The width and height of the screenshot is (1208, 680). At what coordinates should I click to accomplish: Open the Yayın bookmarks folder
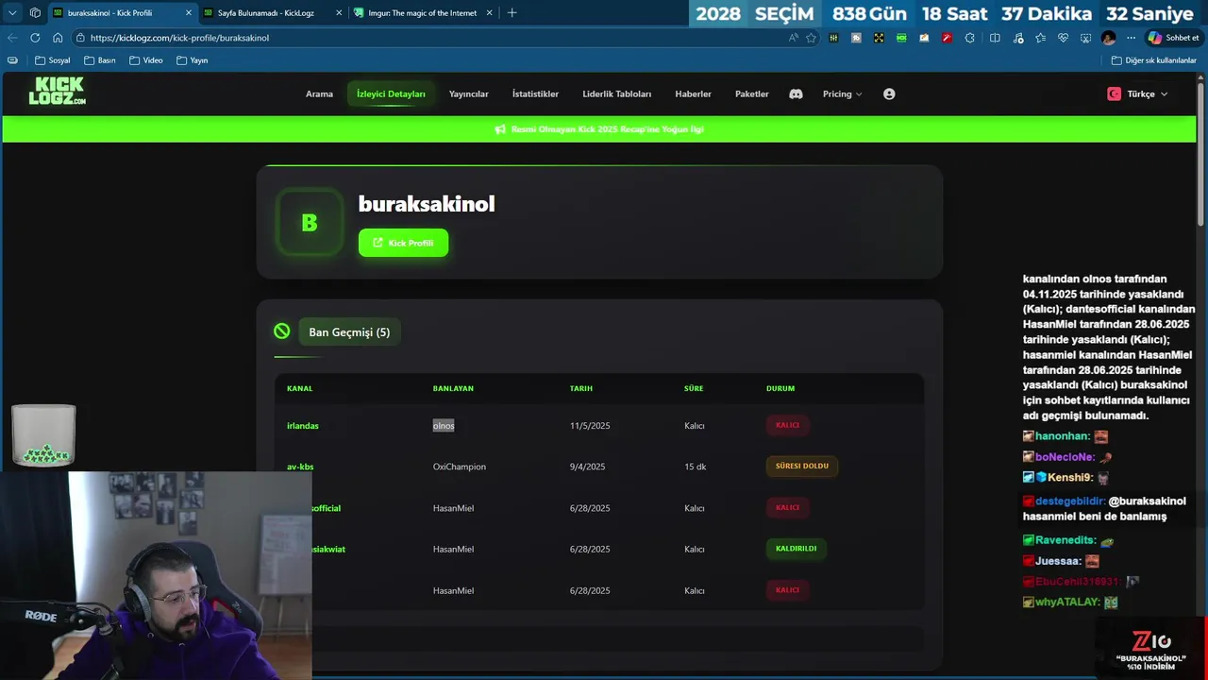pyautogui.click(x=193, y=60)
